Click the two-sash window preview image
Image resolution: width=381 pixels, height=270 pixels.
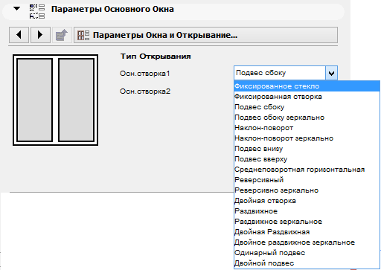click(55, 100)
